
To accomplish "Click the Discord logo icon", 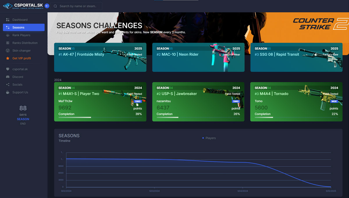I will 8,77.
